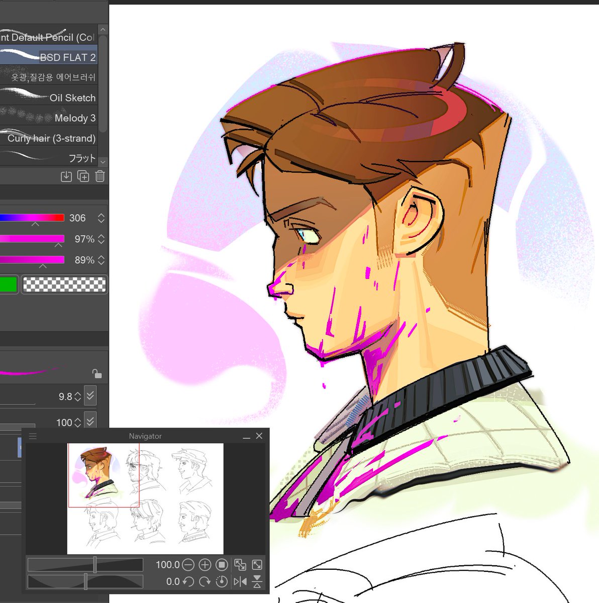Reset zoom to 100% in Navigator

point(222,565)
